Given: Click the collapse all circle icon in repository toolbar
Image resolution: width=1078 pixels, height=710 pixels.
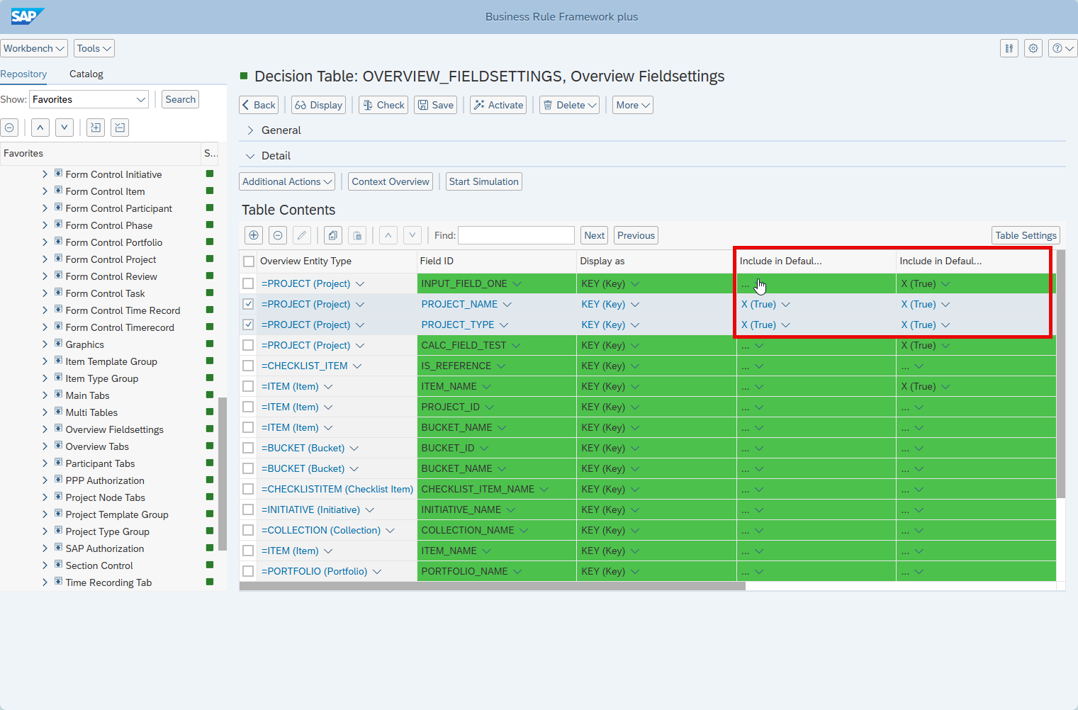Looking at the screenshot, I should 9,128.
